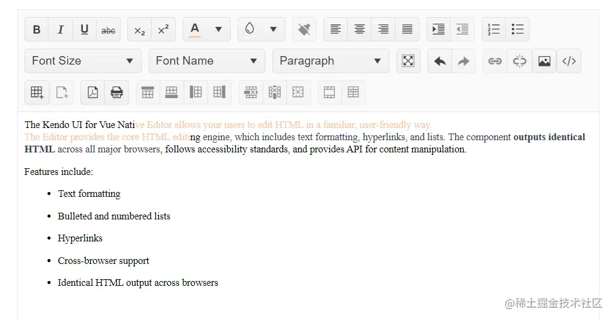
Task: Delete the table row
Action: (251, 93)
